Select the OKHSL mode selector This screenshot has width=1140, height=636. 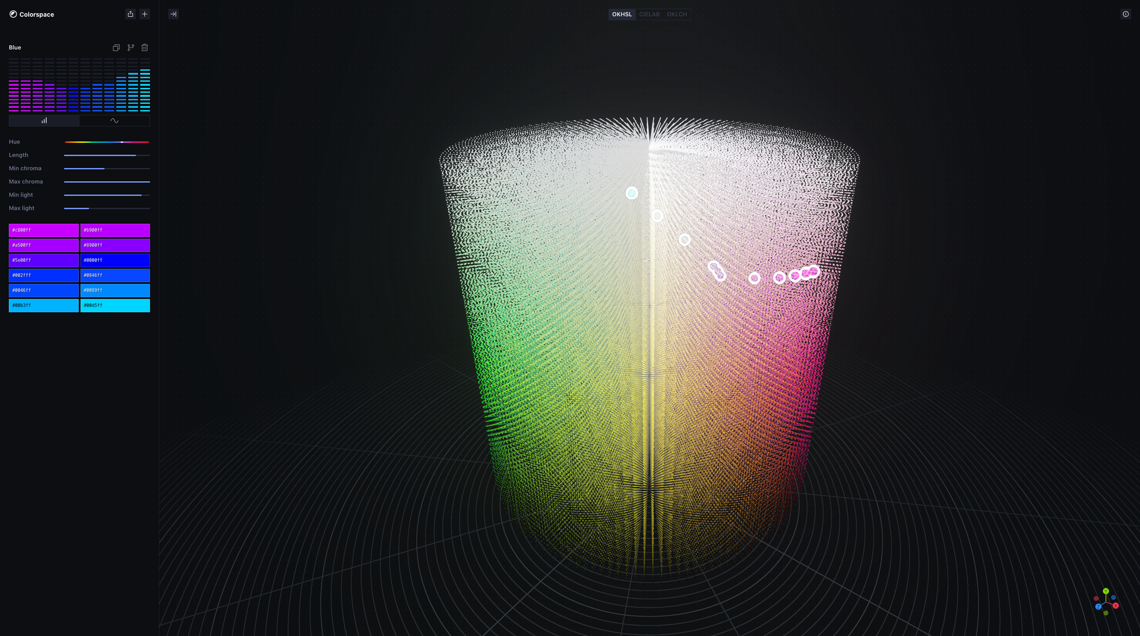coord(622,14)
